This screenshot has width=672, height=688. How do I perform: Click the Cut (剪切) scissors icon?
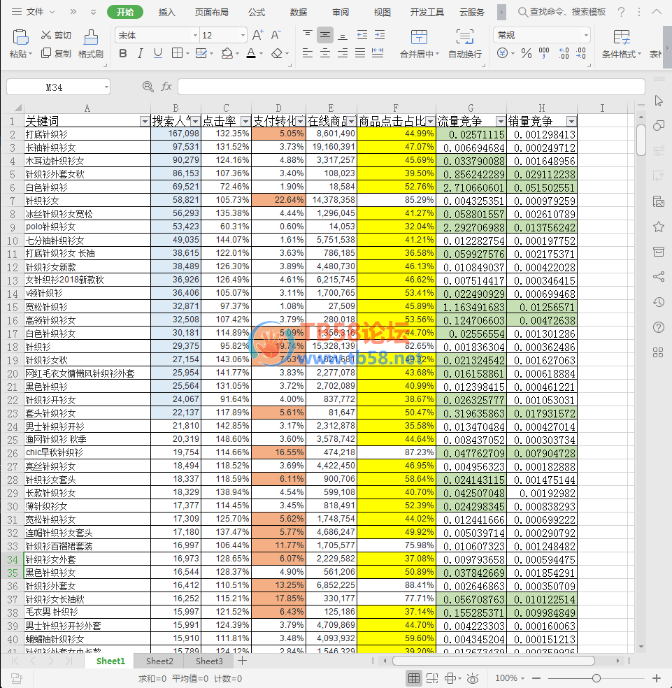click(x=46, y=35)
